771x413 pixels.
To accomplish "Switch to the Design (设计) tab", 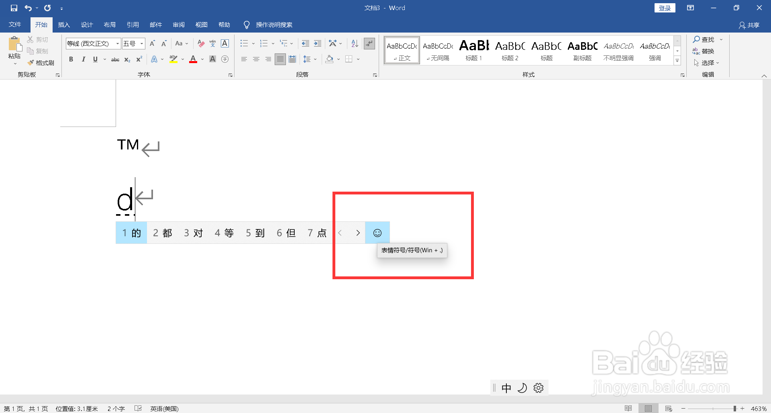I will [x=87, y=25].
